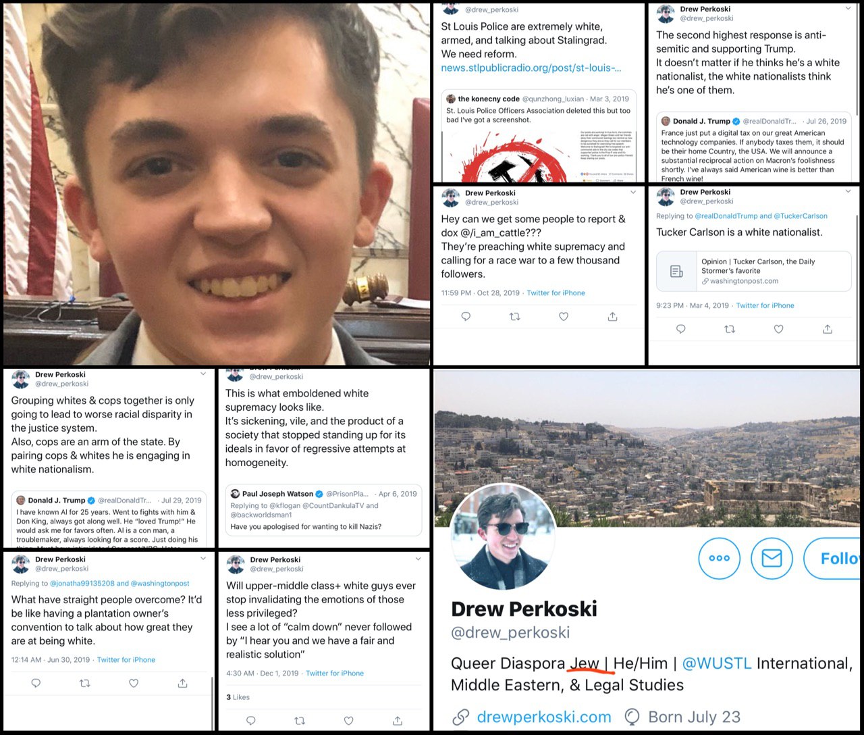Like the Oct 28, 2019 dox tweet
Viewport: 864px width, 735px height.
[x=564, y=316]
